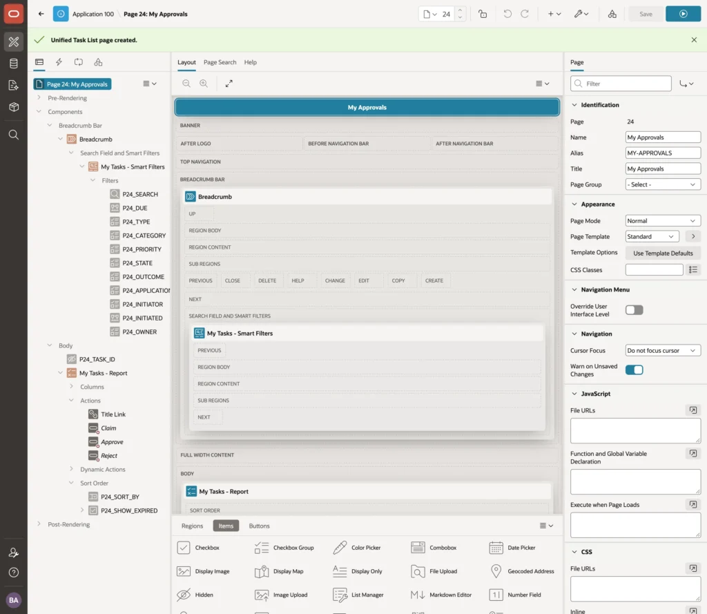
Task: Expand the Dynamic Actions tree node
Action: 71,469
